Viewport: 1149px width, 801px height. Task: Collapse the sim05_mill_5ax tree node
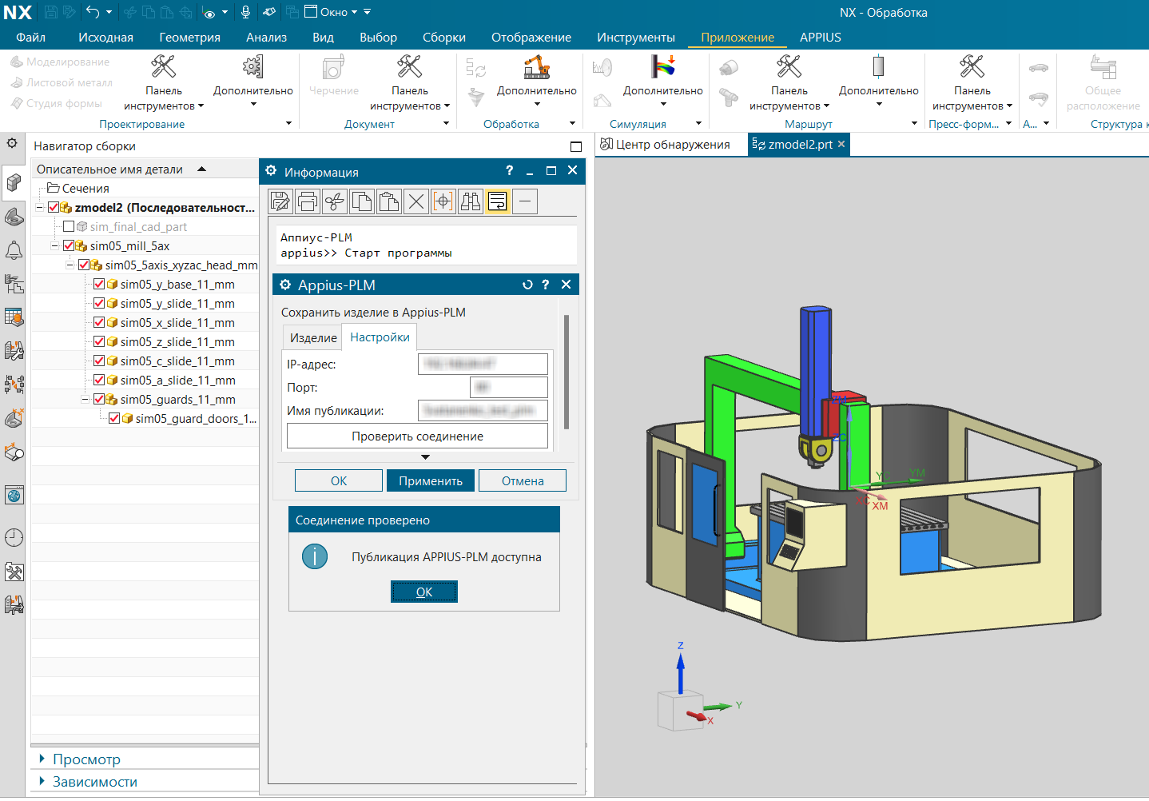54,246
